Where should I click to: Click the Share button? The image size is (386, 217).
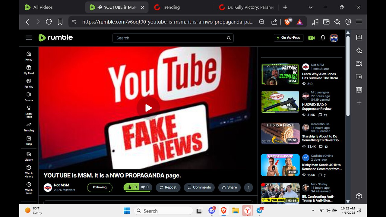(x=229, y=187)
